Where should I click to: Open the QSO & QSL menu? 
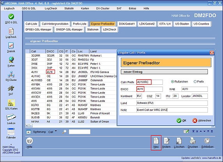pos(29,9)
